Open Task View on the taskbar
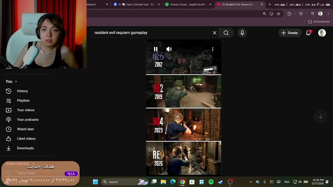This screenshot has width=333, height=187. [x=154, y=182]
